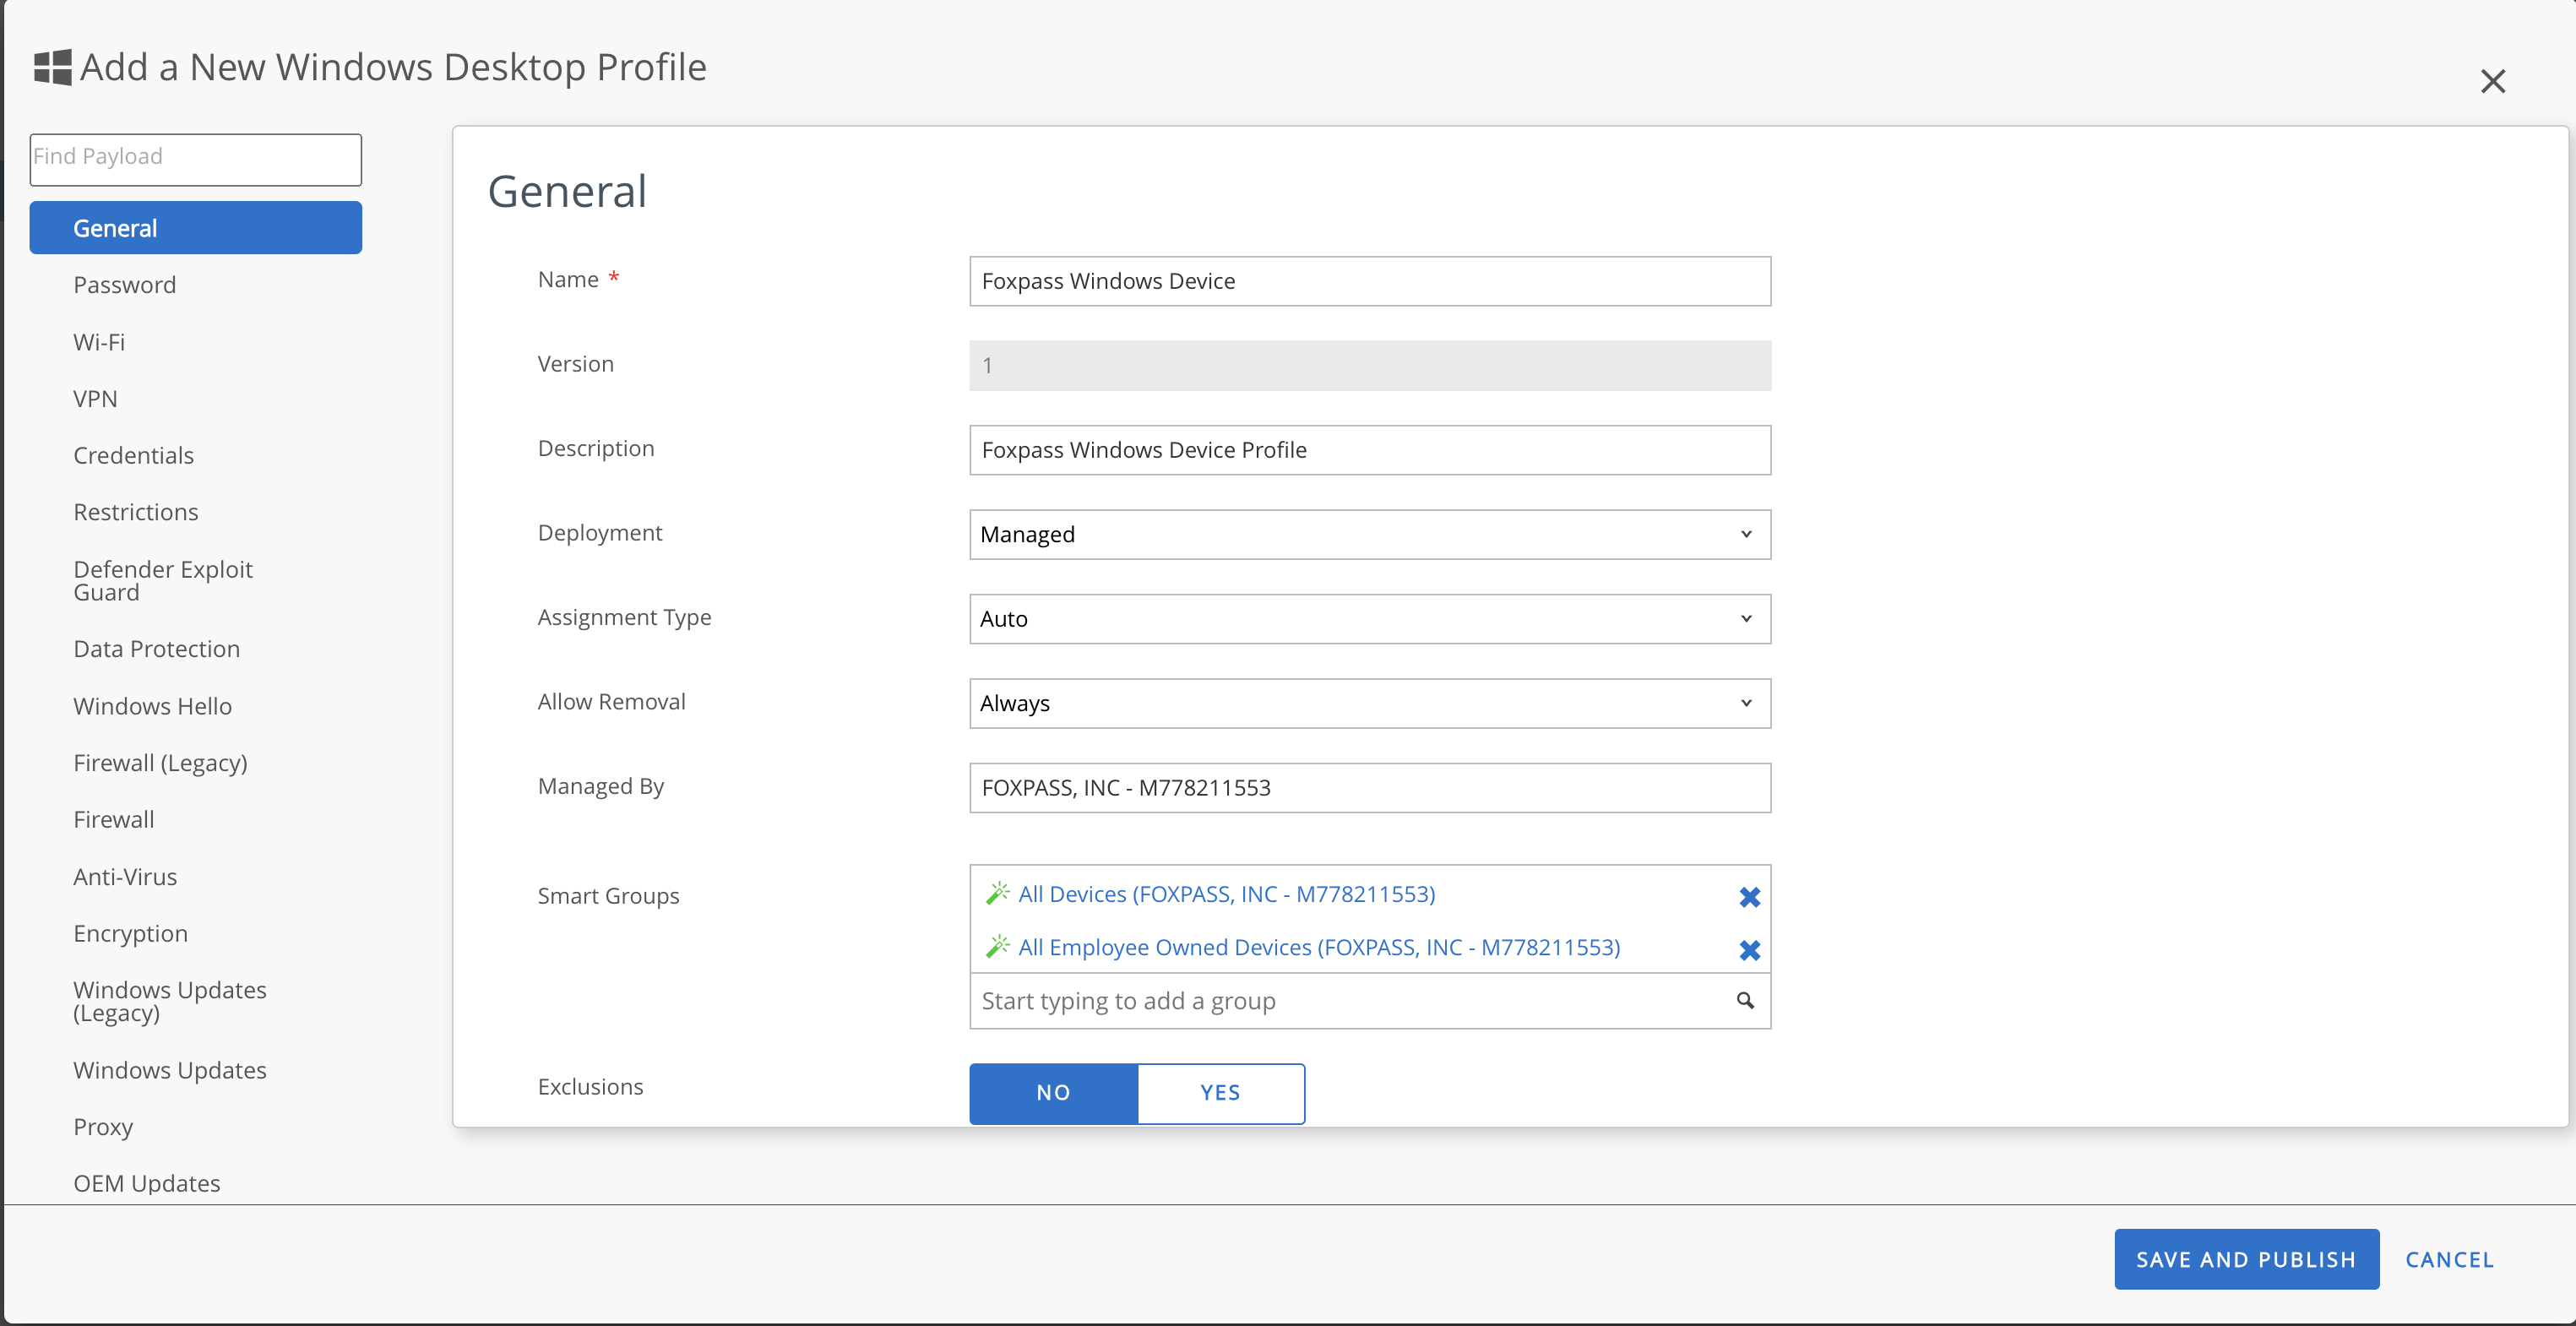Close the Add New Windows Desktop Profile dialog
Viewport: 2576px width, 1326px height.
[x=2492, y=81]
